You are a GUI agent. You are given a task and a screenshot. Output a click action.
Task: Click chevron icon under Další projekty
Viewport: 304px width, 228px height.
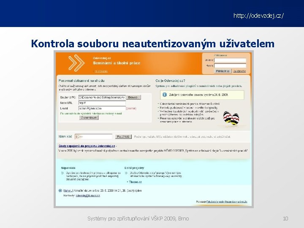(126, 173)
